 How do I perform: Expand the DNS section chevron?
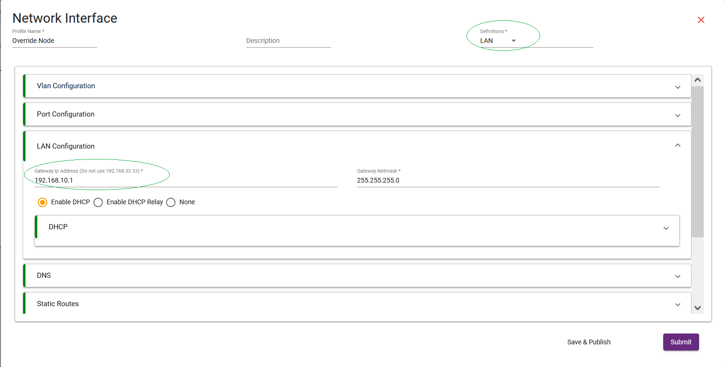point(678,276)
